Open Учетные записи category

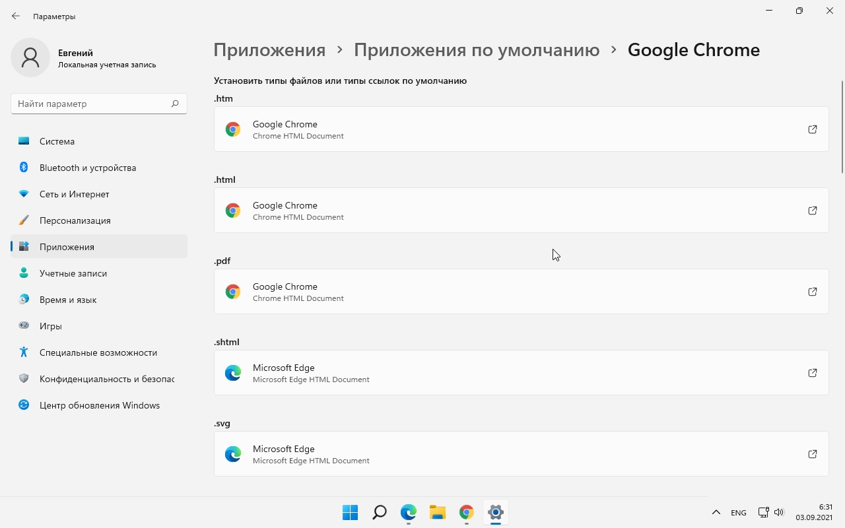99,273
